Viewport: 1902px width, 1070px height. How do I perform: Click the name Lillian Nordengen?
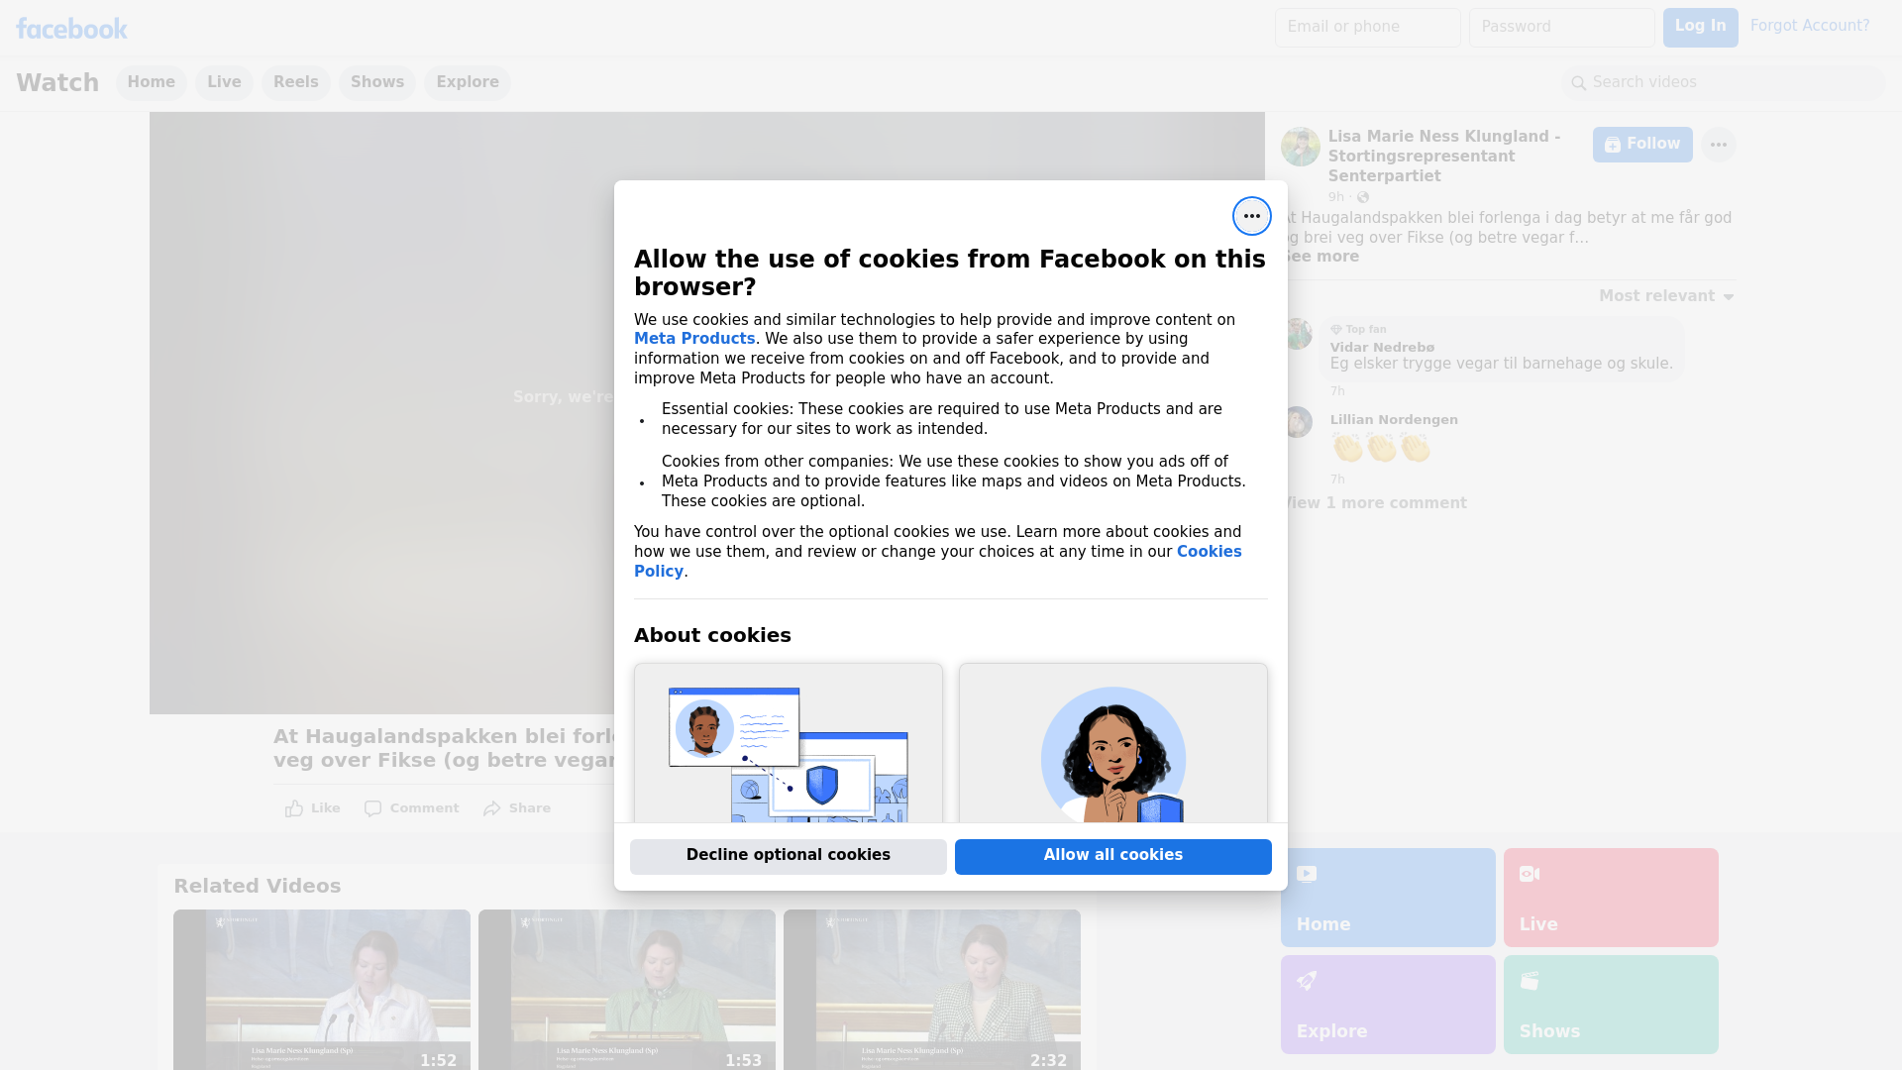1394,420
